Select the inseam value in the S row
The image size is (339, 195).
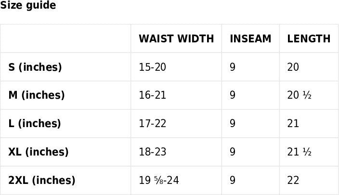233,67
